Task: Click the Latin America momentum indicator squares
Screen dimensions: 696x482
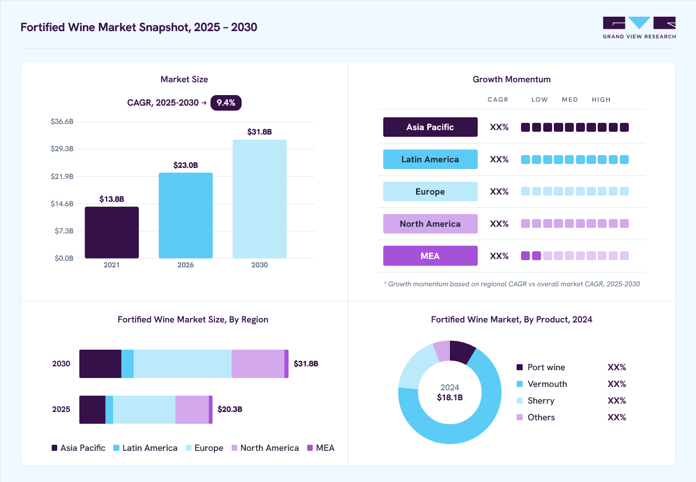Action: point(575,160)
